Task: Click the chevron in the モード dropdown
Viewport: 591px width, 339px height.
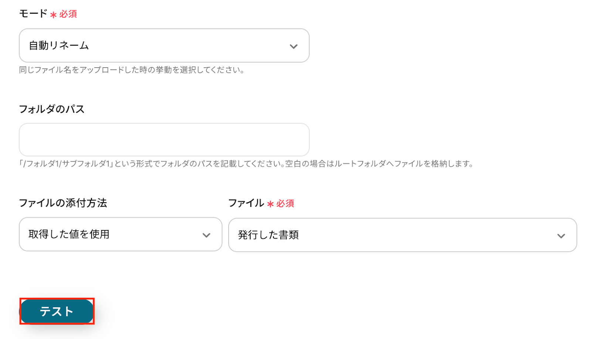Action: pos(293,47)
